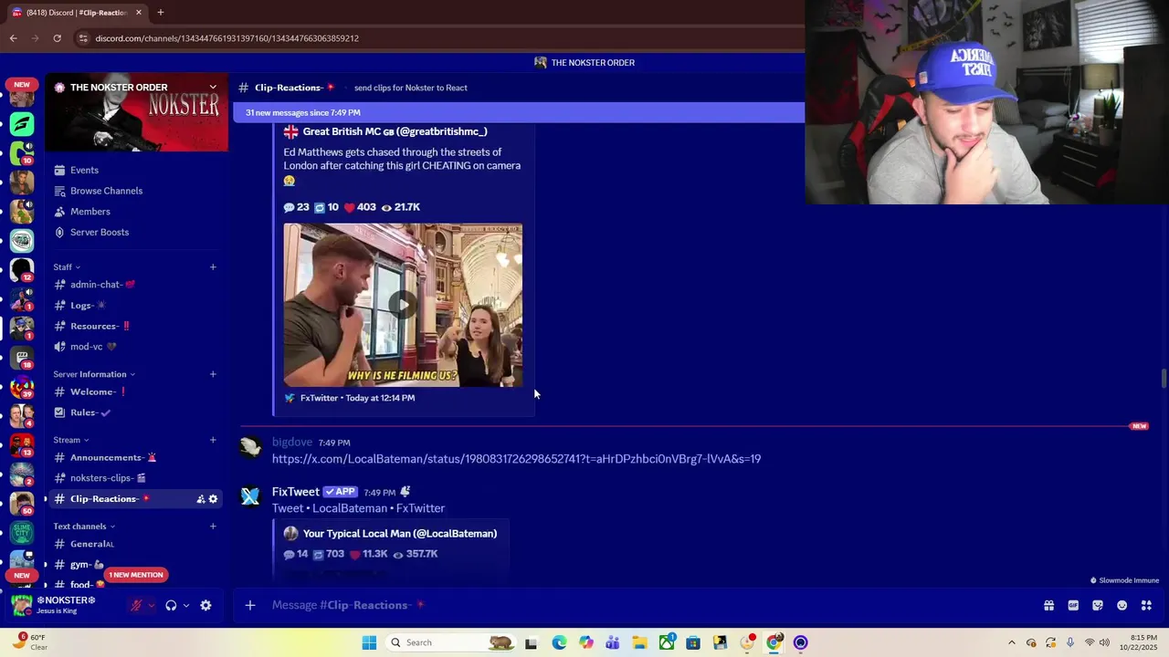This screenshot has width=1169, height=657.
Task: Click the 1 NEW MENTION pill
Action: pos(136,575)
